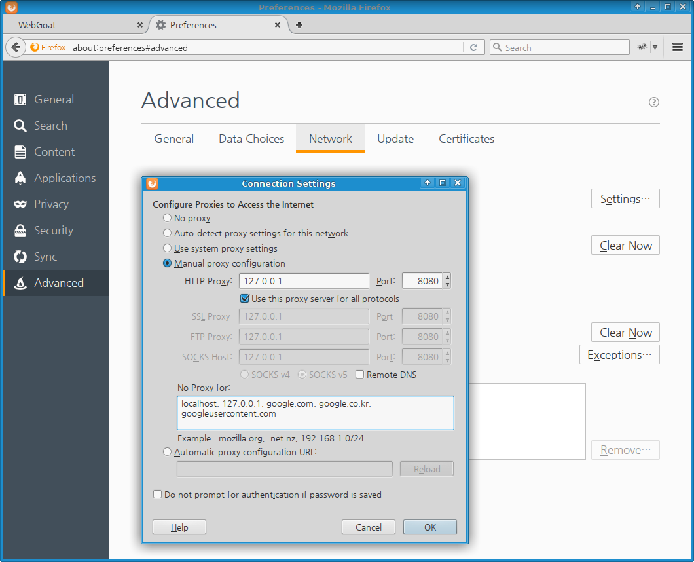This screenshot has height=562, width=694.
Task: Click Firefox icon in Connection Settings title bar
Action: point(152,183)
